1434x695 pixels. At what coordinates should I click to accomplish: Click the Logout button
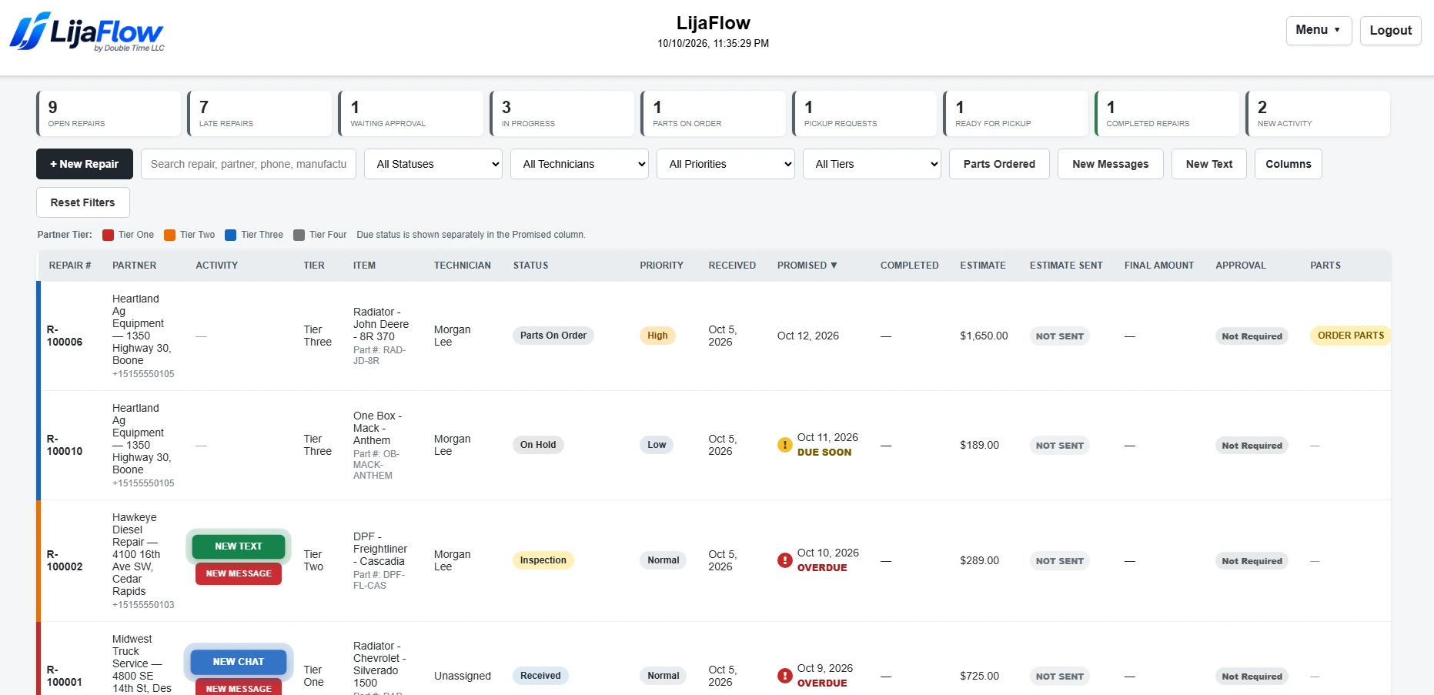(1390, 30)
